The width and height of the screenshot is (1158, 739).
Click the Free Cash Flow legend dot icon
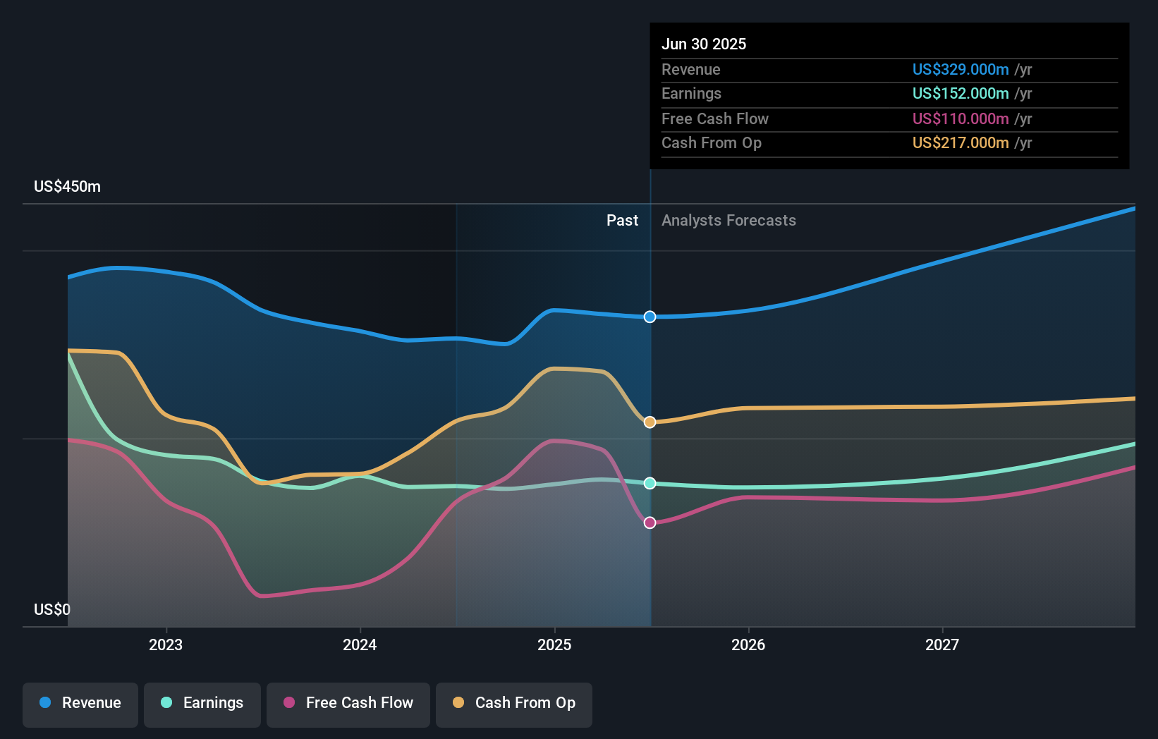[288, 703]
